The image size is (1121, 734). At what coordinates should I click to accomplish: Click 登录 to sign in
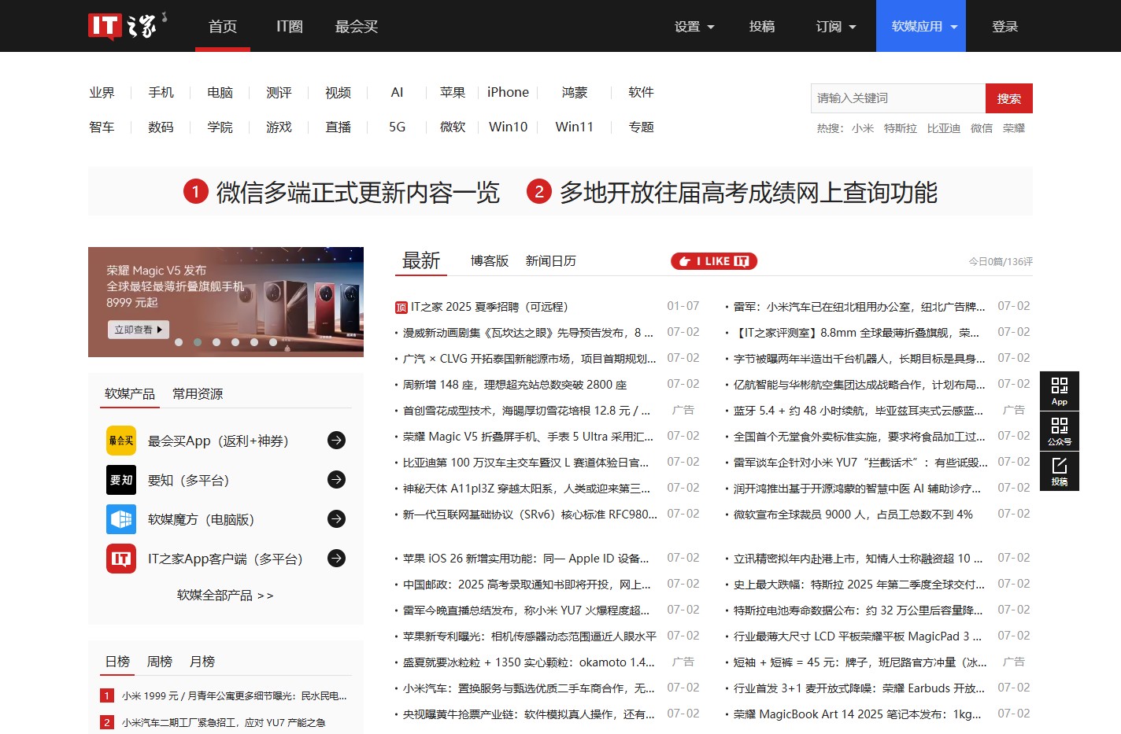tap(1005, 26)
